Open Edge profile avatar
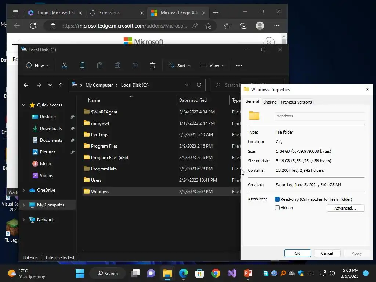 tap(260, 26)
